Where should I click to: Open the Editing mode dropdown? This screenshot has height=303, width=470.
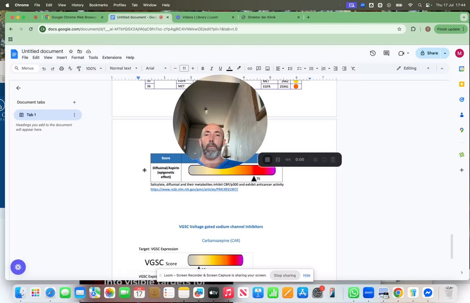pos(413,69)
